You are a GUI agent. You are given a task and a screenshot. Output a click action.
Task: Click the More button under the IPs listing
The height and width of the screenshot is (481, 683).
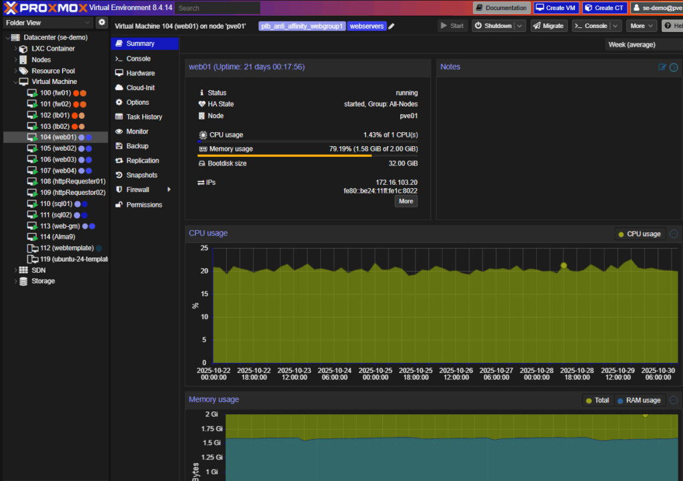point(406,201)
